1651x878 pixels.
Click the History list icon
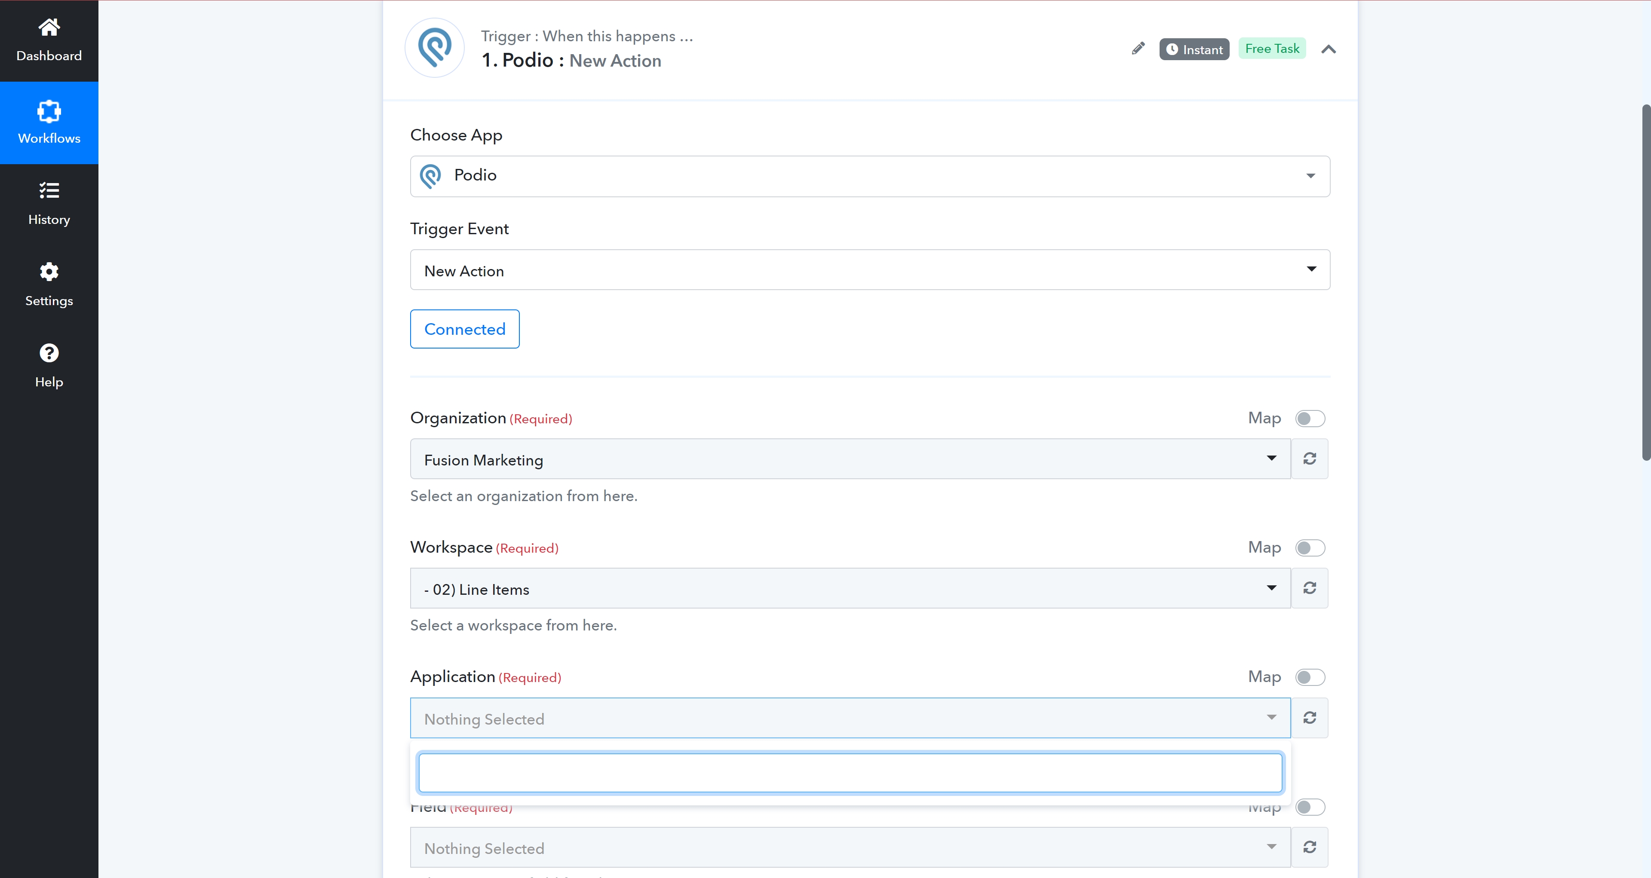click(49, 190)
